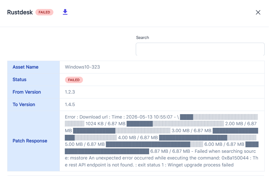
Task: Click the FAILED status badge in table
Action: coord(74,80)
